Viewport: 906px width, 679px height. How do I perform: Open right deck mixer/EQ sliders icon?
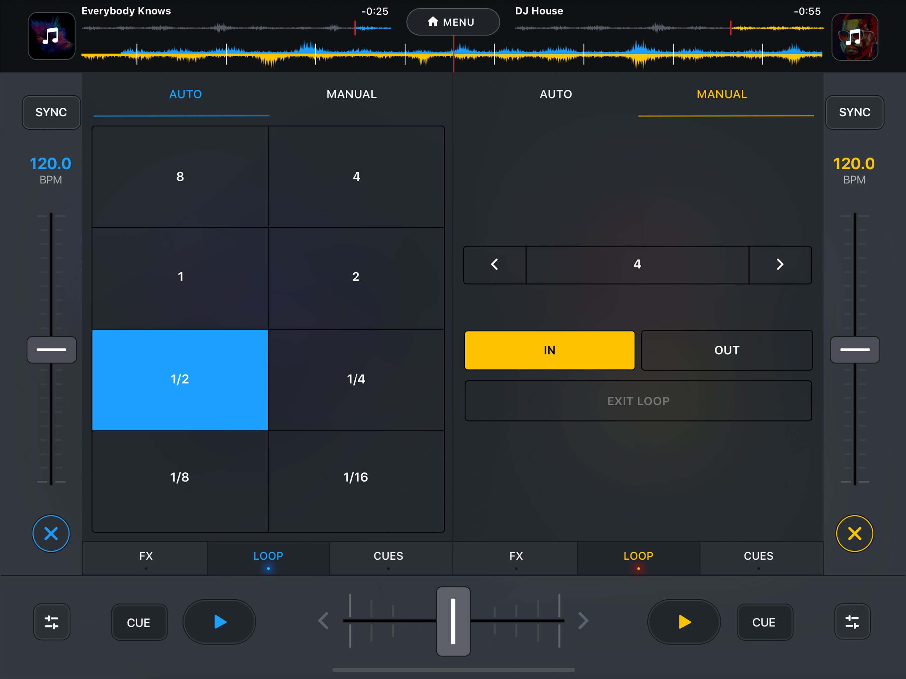[852, 622]
